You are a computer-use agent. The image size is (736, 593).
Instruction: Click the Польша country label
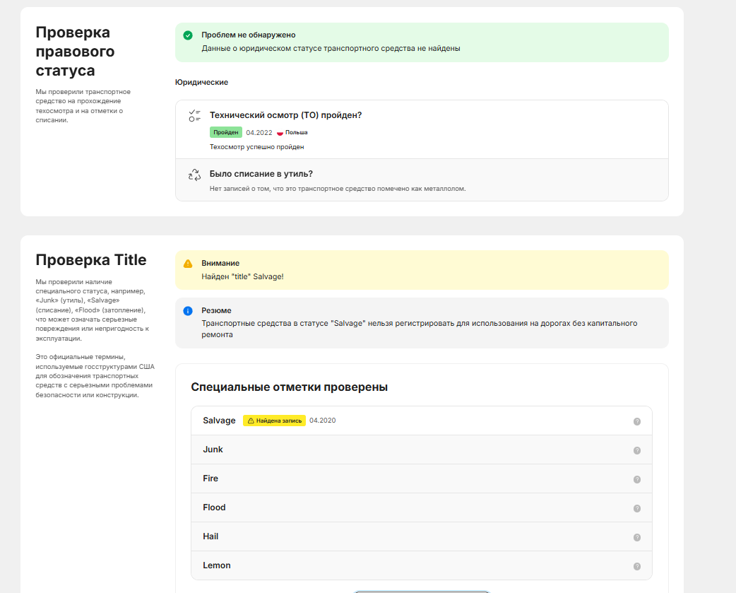296,133
